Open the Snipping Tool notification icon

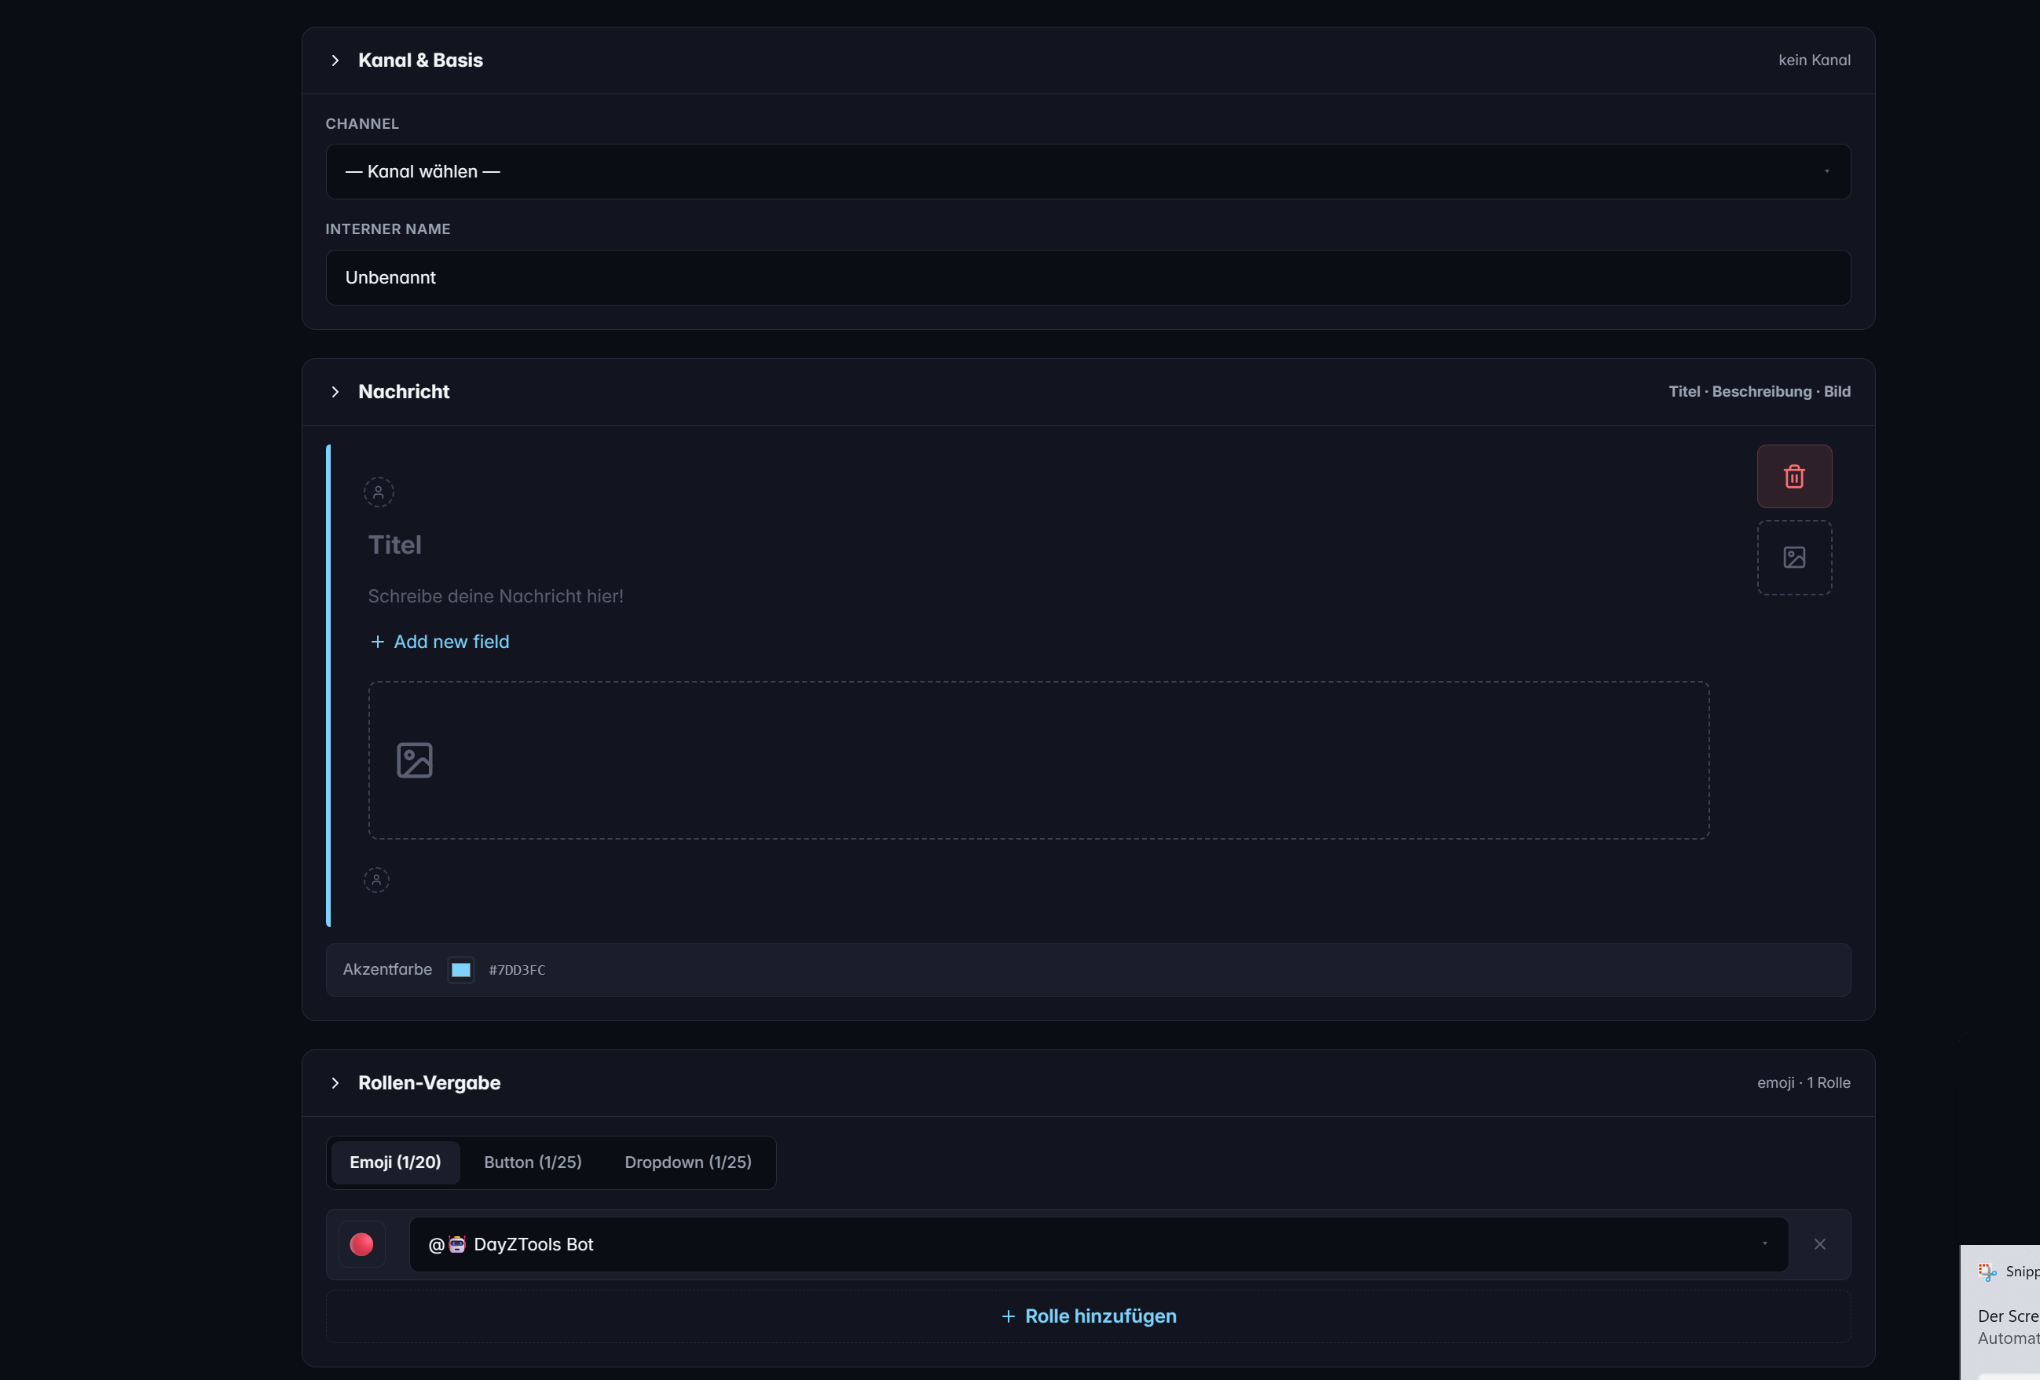tap(1987, 1271)
